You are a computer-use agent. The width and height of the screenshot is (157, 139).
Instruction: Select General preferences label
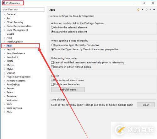(x=11, y=14)
